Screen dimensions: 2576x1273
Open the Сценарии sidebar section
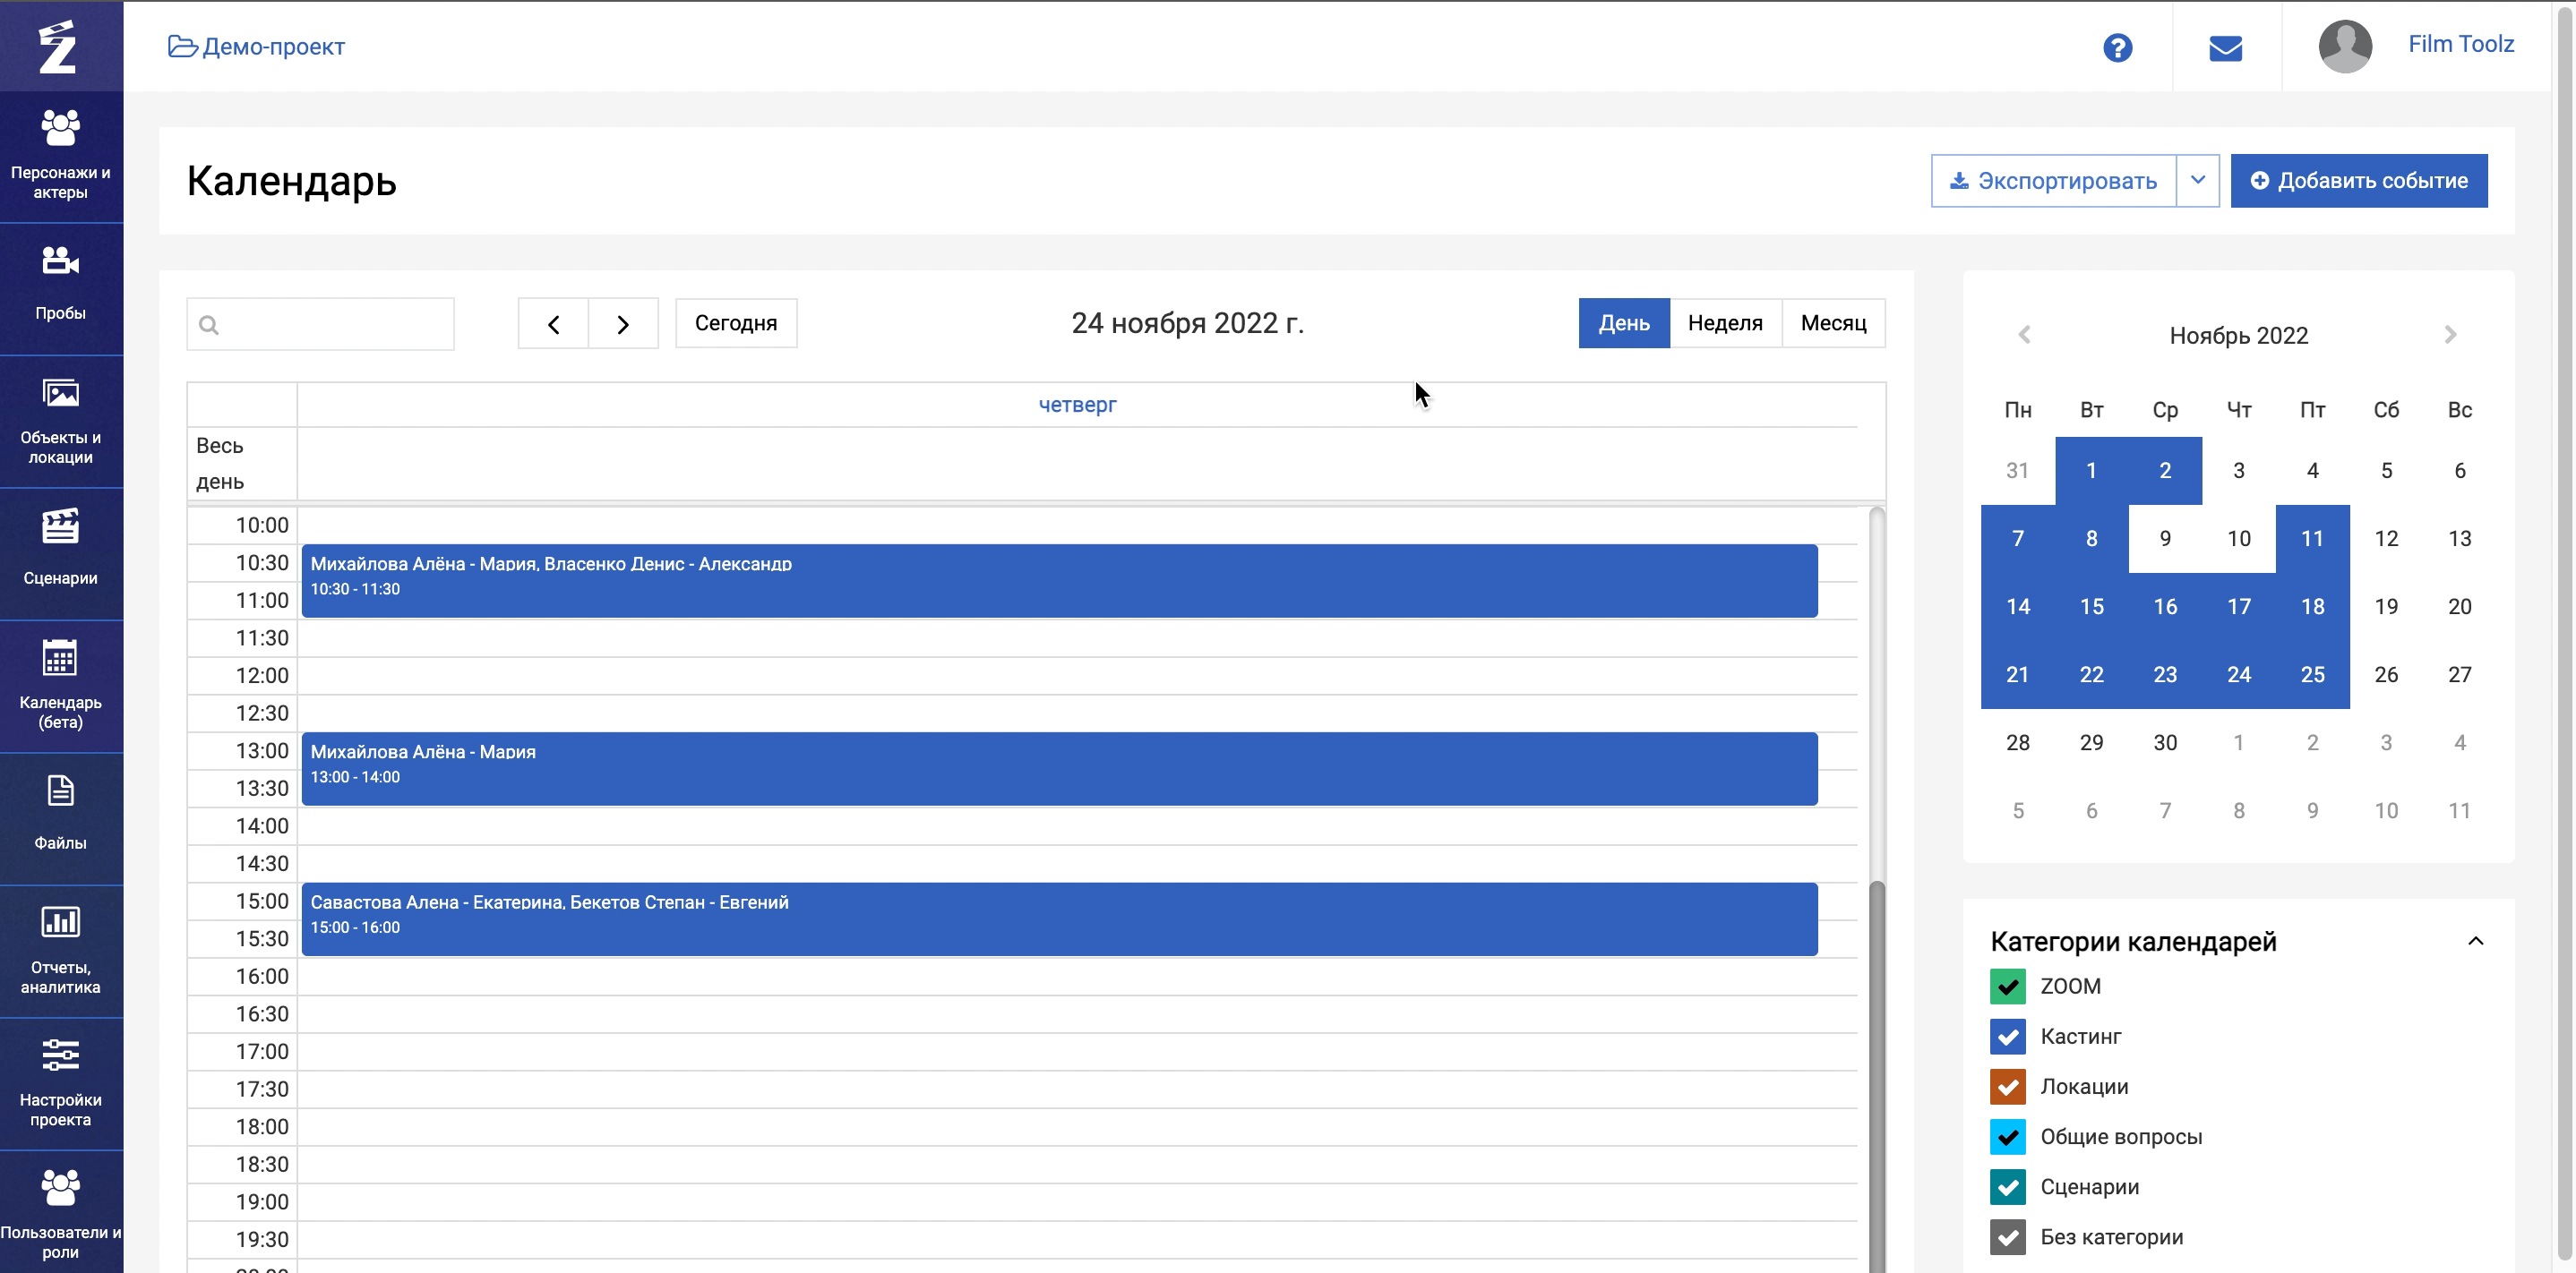(x=61, y=552)
